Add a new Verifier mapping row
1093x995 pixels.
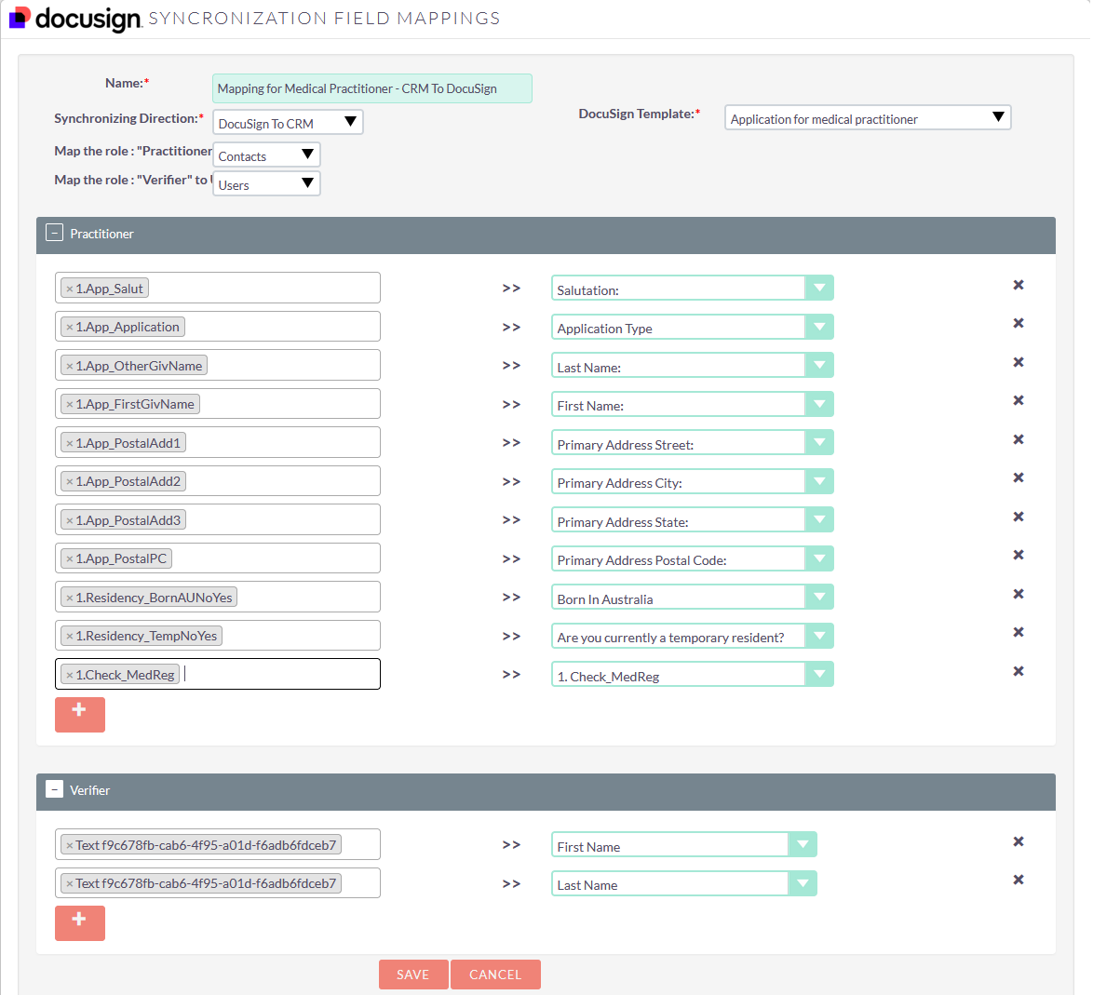(x=79, y=922)
